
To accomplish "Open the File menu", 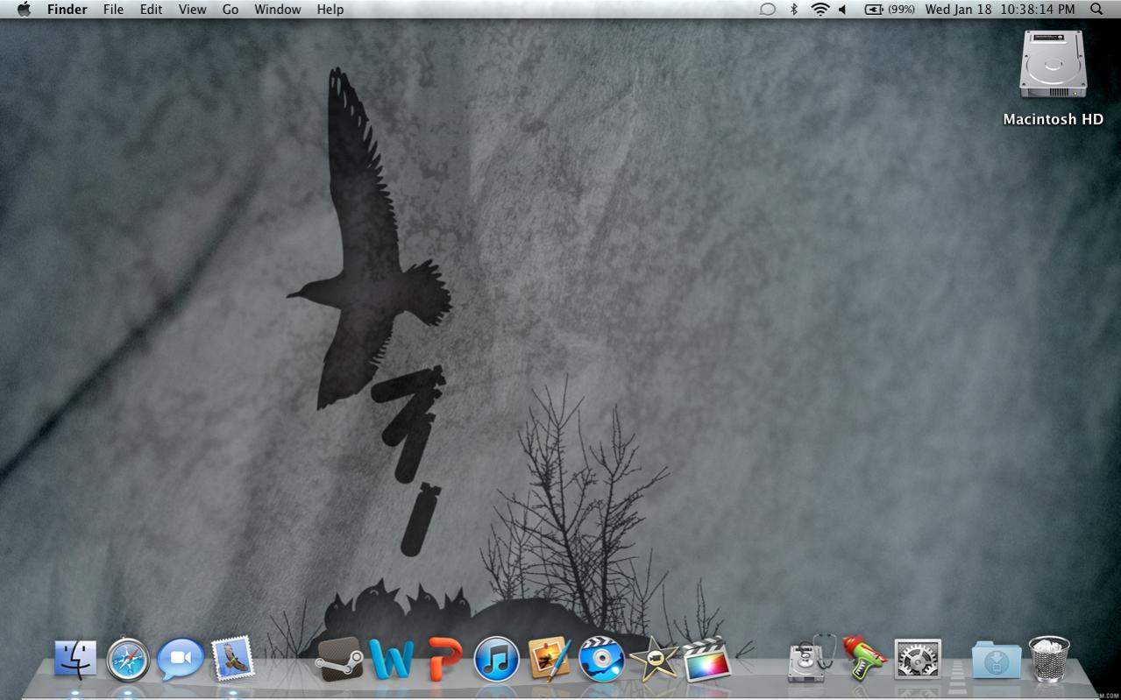I will [113, 10].
